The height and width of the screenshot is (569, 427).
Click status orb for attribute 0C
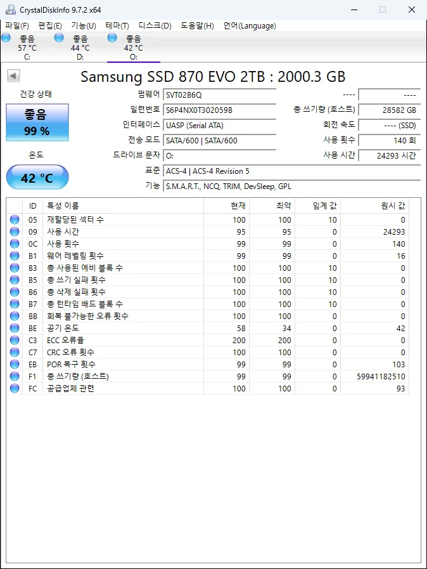[15, 244]
